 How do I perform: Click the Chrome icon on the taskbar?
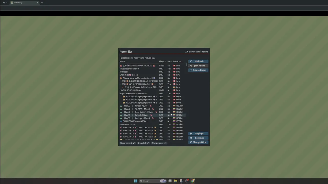point(192,181)
